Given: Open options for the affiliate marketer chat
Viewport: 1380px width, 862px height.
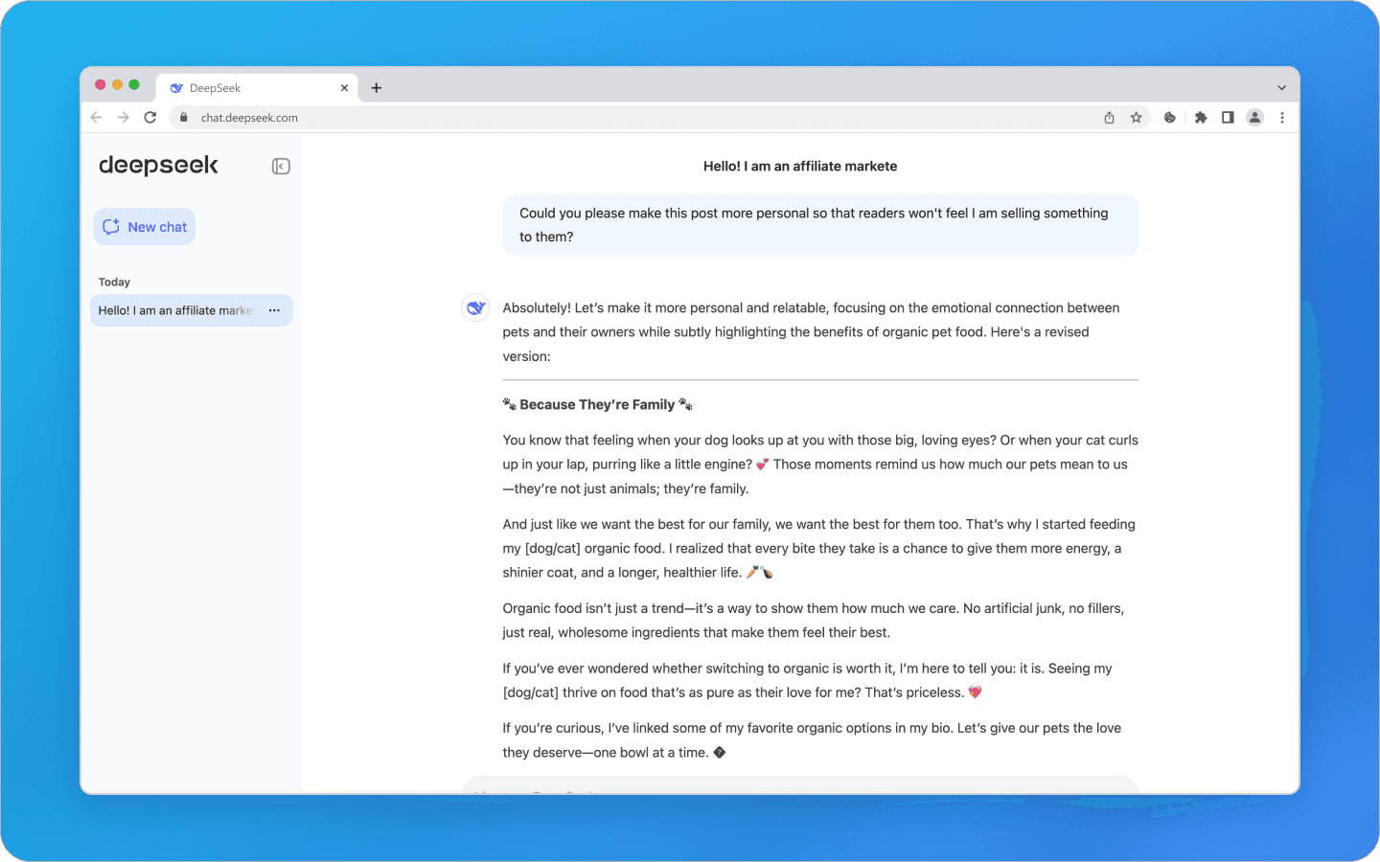Looking at the screenshot, I should 274,310.
